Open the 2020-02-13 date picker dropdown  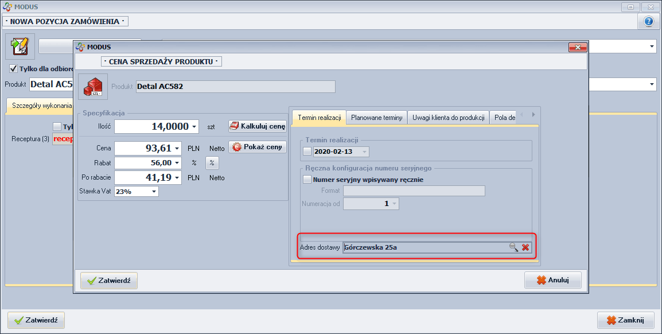[364, 152]
